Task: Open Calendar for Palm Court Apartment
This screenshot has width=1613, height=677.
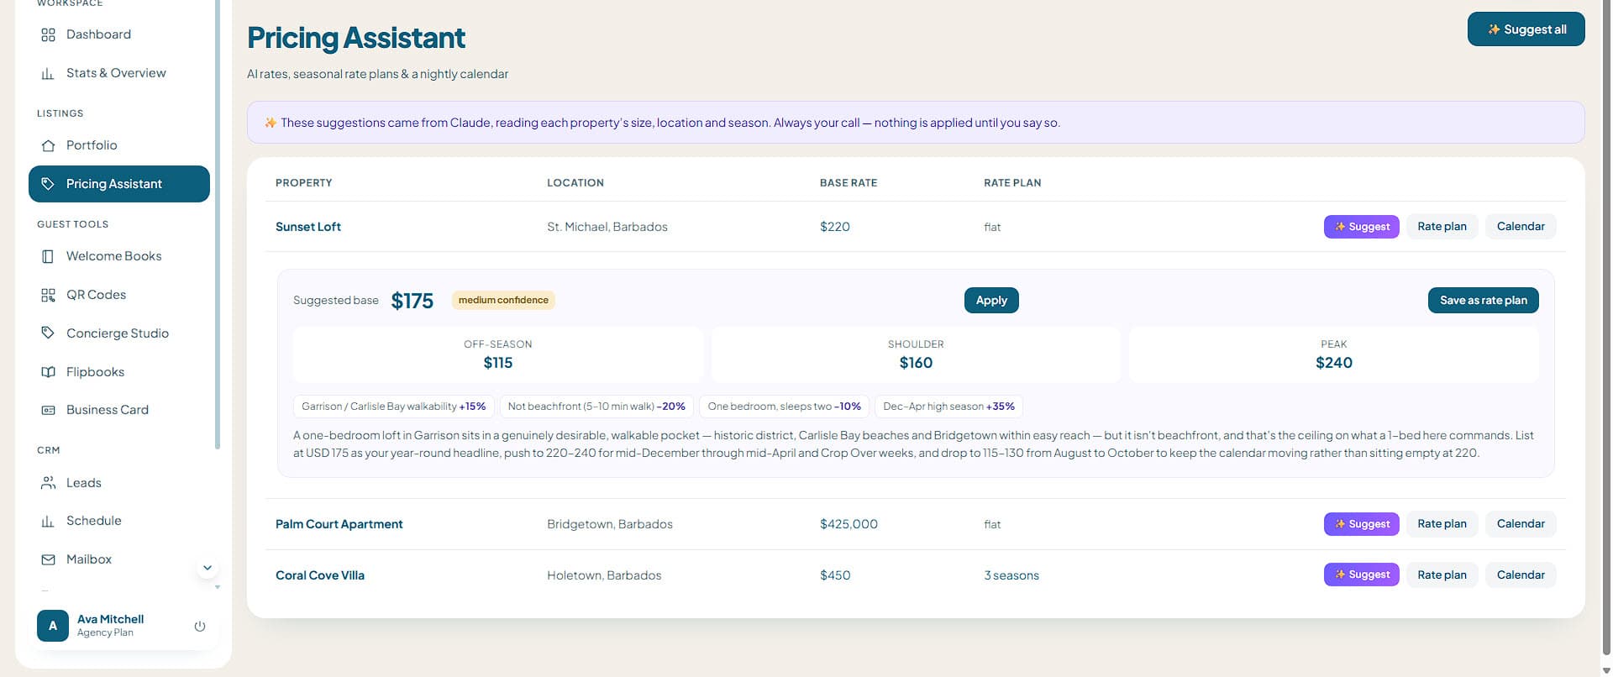Action: tap(1521, 524)
